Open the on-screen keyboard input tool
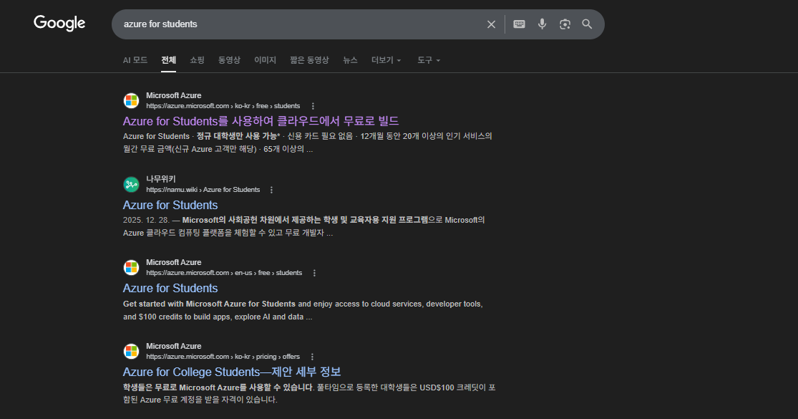Image resolution: width=798 pixels, height=419 pixels. click(x=519, y=24)
